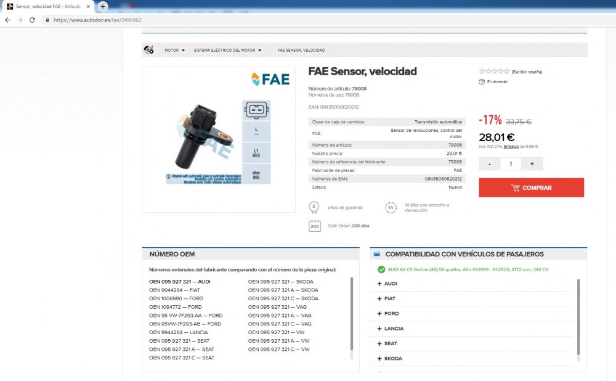This screenshot has height=381, width=616.
Task: Select OEN 095 927 321 — AUDI
Action: coord(179,282)
